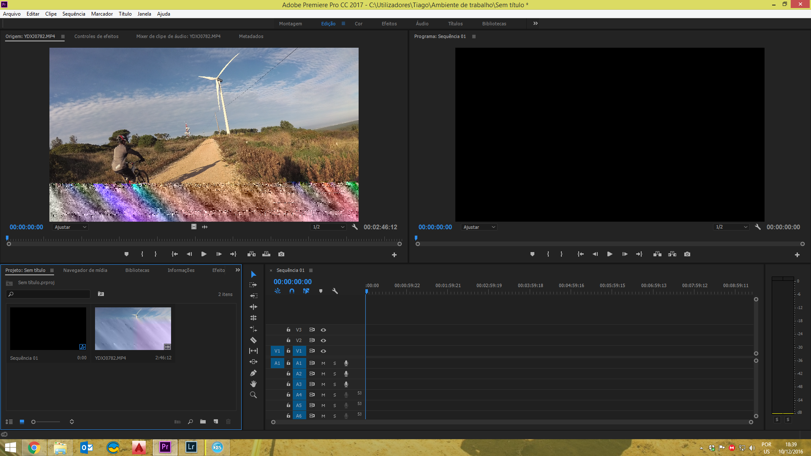
Task: Open Ajustar dropdown in program monitor
Action: point(479,227)
